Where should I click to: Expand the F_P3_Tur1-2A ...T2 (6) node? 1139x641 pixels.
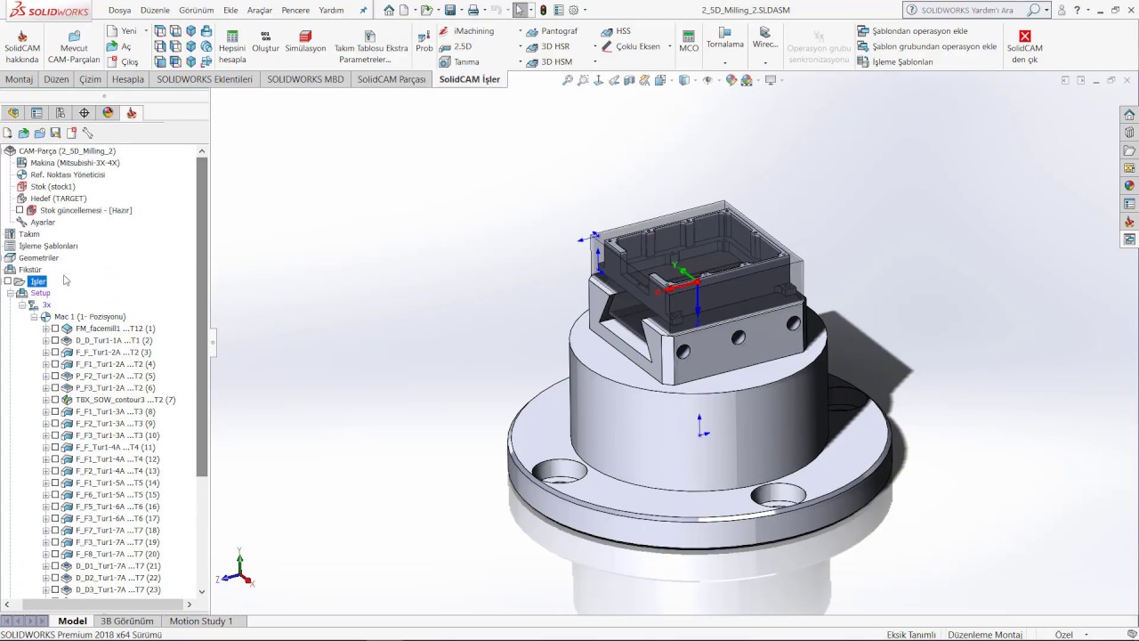pos(45,388)
